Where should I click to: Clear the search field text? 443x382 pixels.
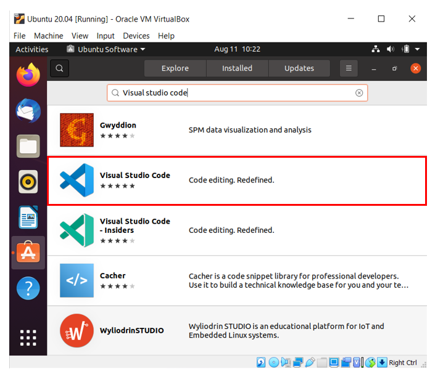(x=359, y=93)
